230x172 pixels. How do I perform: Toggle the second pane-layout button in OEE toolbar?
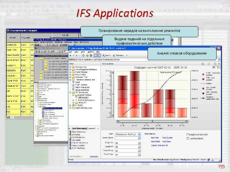99,55
